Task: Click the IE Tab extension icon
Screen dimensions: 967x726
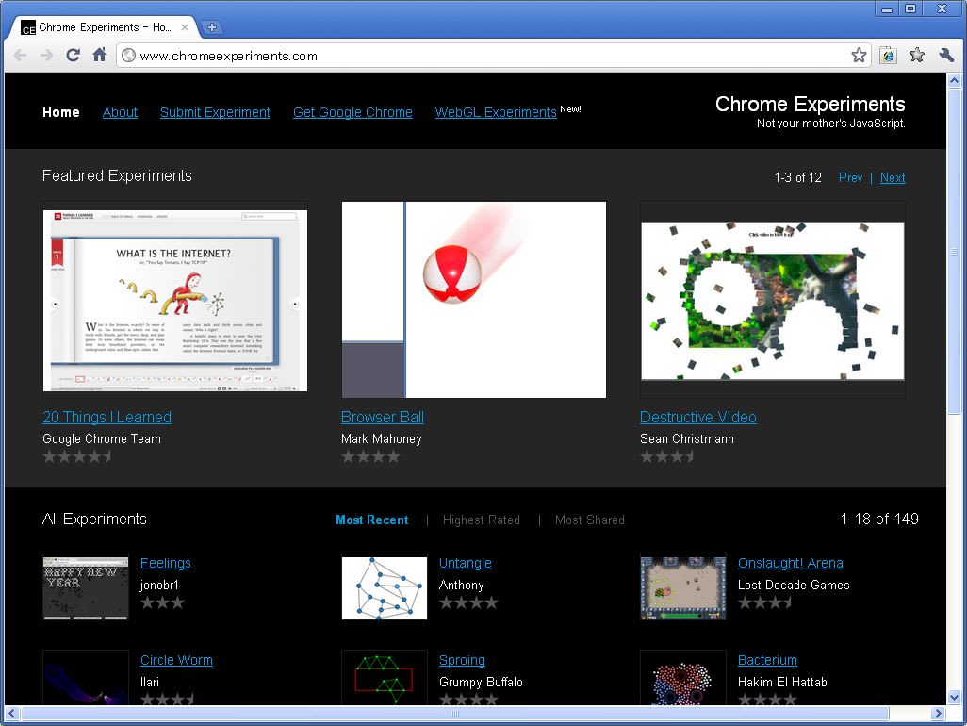Action: (x=888, y=56)
